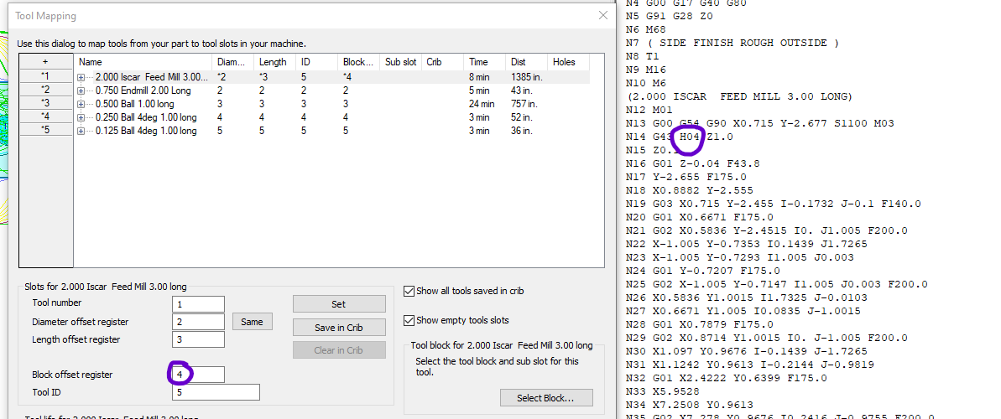Click the ID column header

tap(316, 62)
